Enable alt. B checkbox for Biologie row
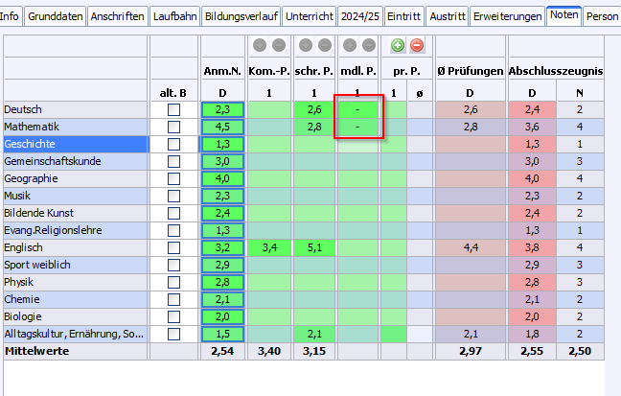 [173, 317]
